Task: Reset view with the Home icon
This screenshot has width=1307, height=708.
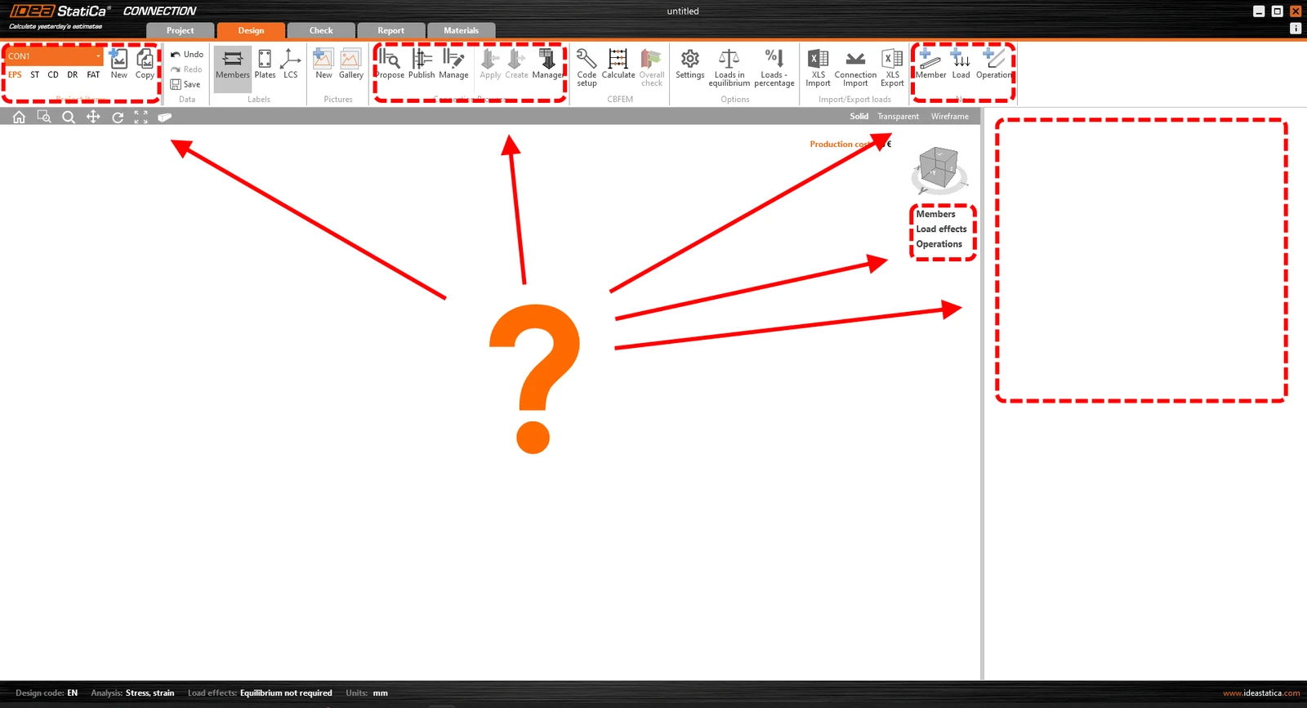Action: (19, 117)
